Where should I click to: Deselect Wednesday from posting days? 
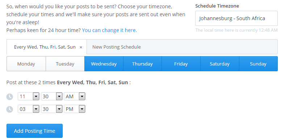pos(104,64)
